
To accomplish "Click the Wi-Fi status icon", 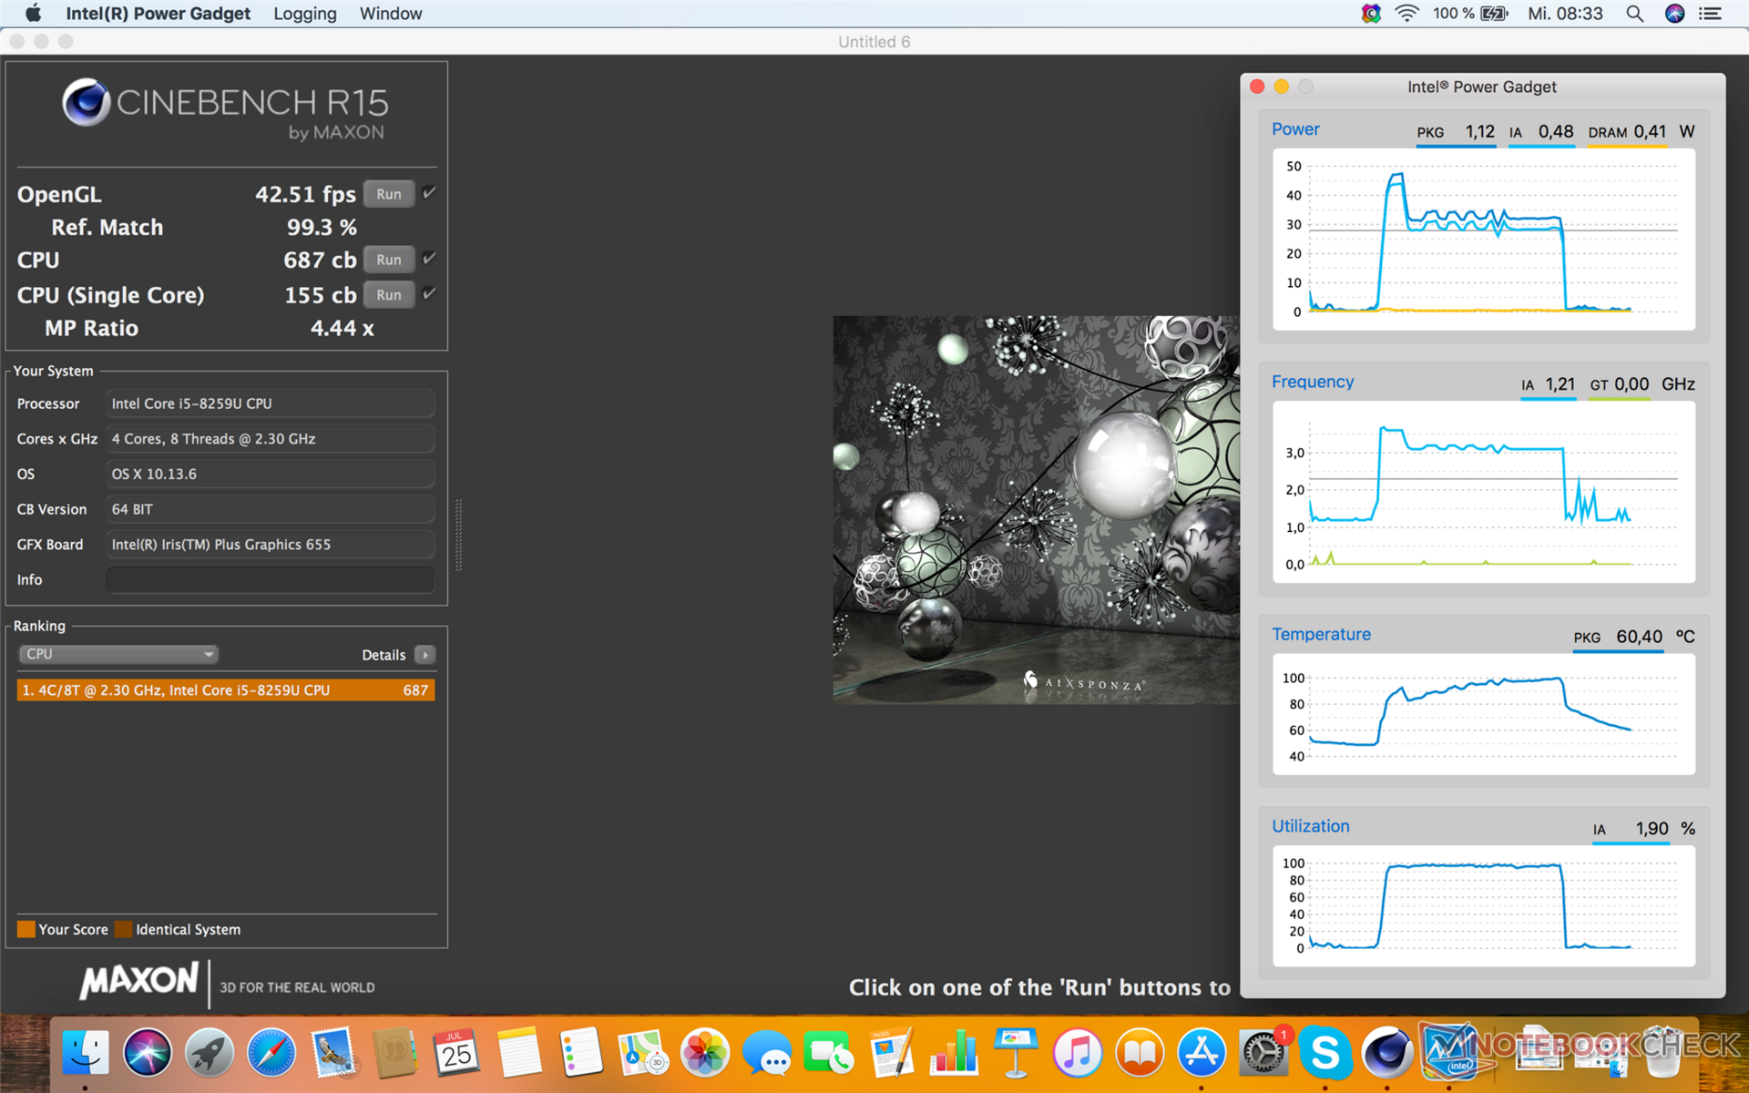I will (1406, 14).
